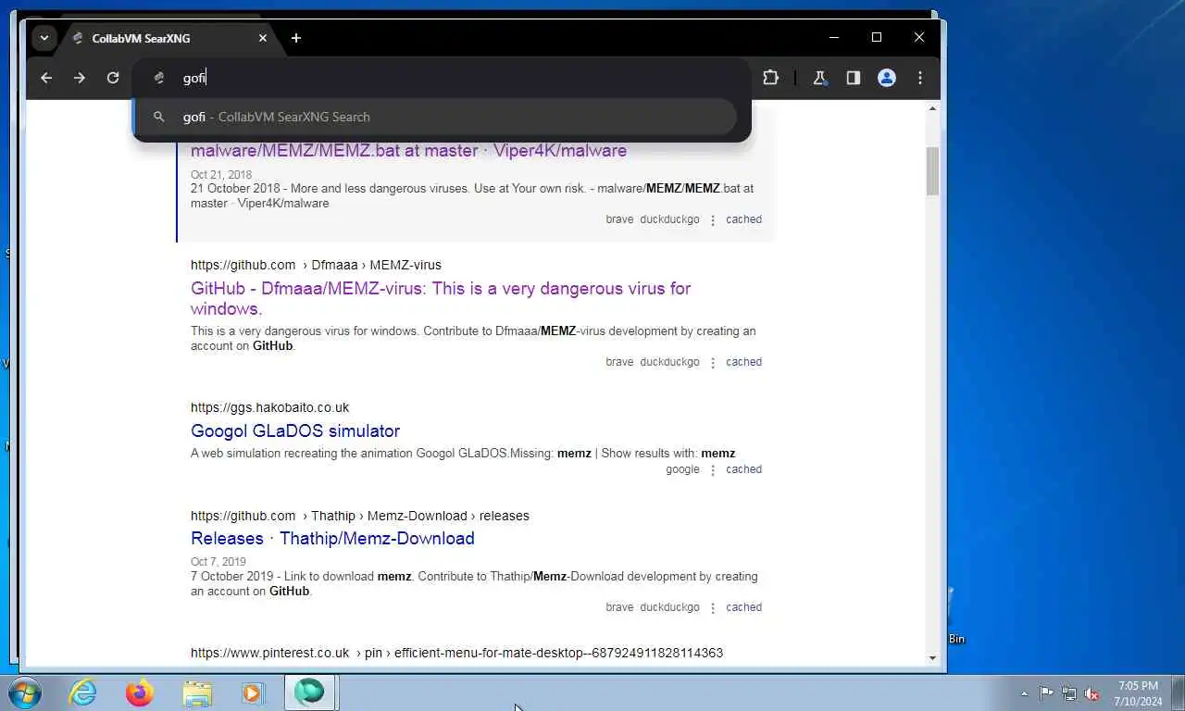Open the Windows Start menu orb

(x=23, y=692)
